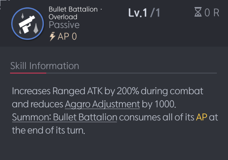This screenshot has height=160, width=228.
Task: Click the yellow AP keyword in description
Action: click(x=202, y=117)
